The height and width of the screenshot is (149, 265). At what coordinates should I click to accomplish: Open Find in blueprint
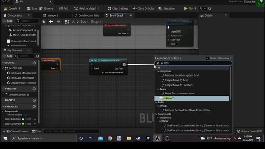pyautogui.click(x=64, y=8)
